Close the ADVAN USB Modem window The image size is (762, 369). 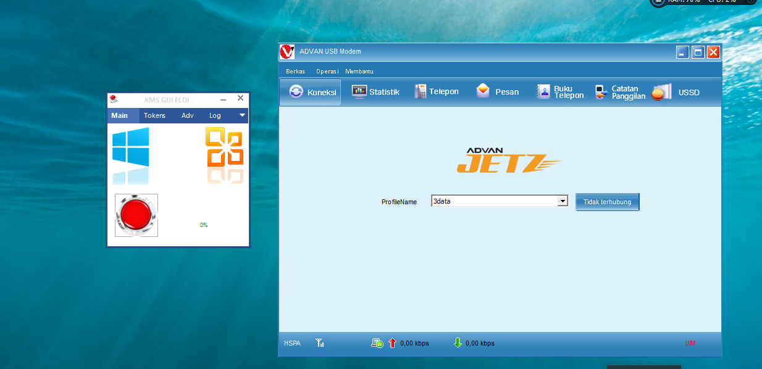coord(713,52)
